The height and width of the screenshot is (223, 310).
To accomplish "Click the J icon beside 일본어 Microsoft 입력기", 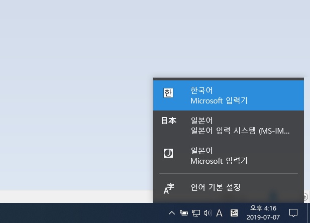I will click(168, 153).
